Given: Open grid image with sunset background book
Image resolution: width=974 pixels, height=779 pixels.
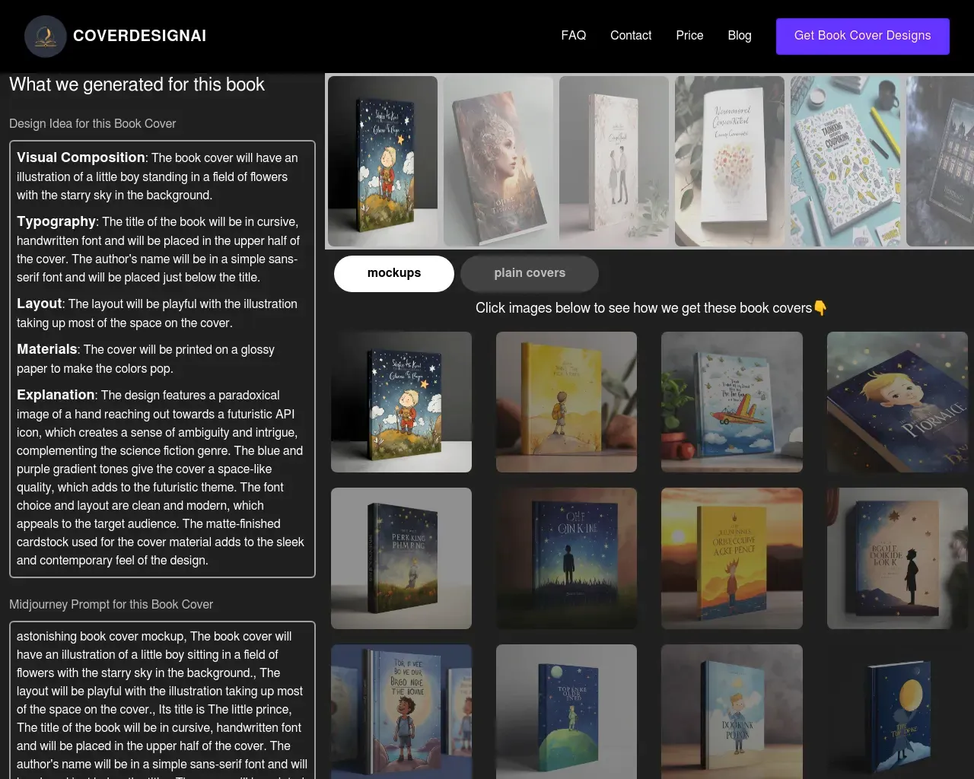Looking at the screenshot, I should click(x=732, y=558).
